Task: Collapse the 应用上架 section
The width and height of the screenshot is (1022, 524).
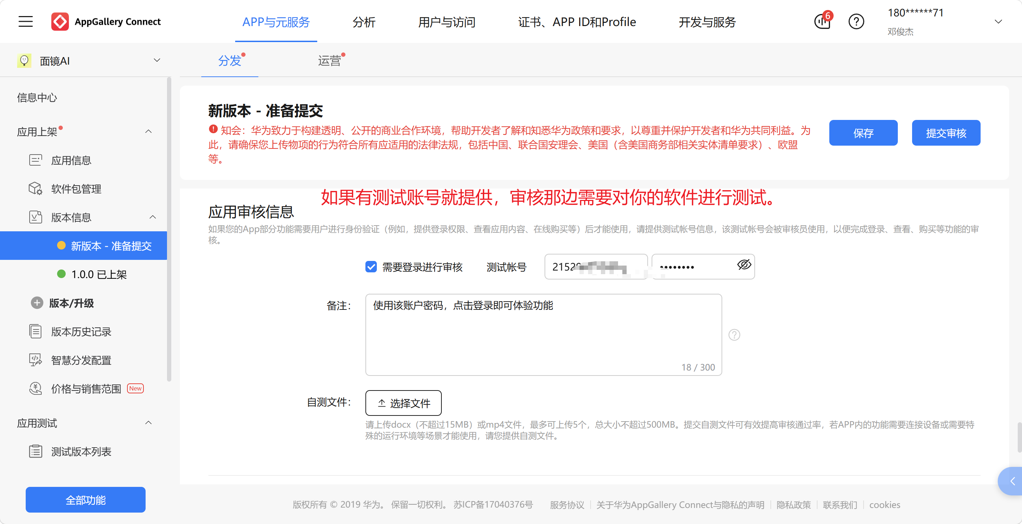Action: [x=148, y=131]
